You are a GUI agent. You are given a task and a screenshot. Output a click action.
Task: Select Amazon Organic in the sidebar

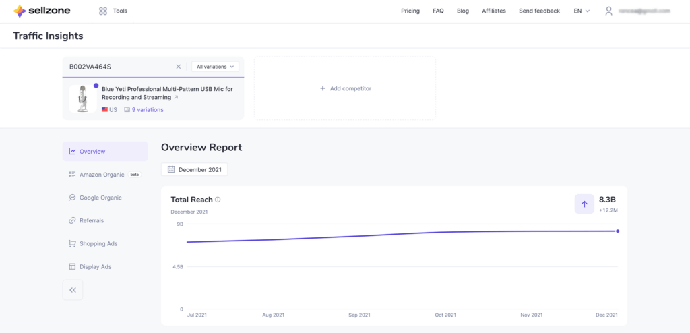(101, 175)
